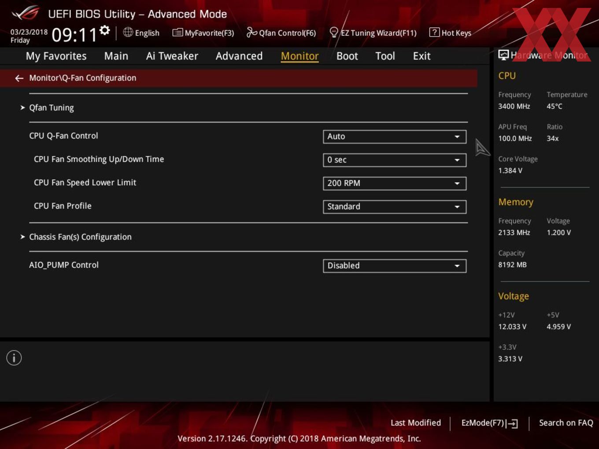Click the +3.3V value 3.313 V
The width and height of the screenshot is (599, 449).
coord(510,359)
